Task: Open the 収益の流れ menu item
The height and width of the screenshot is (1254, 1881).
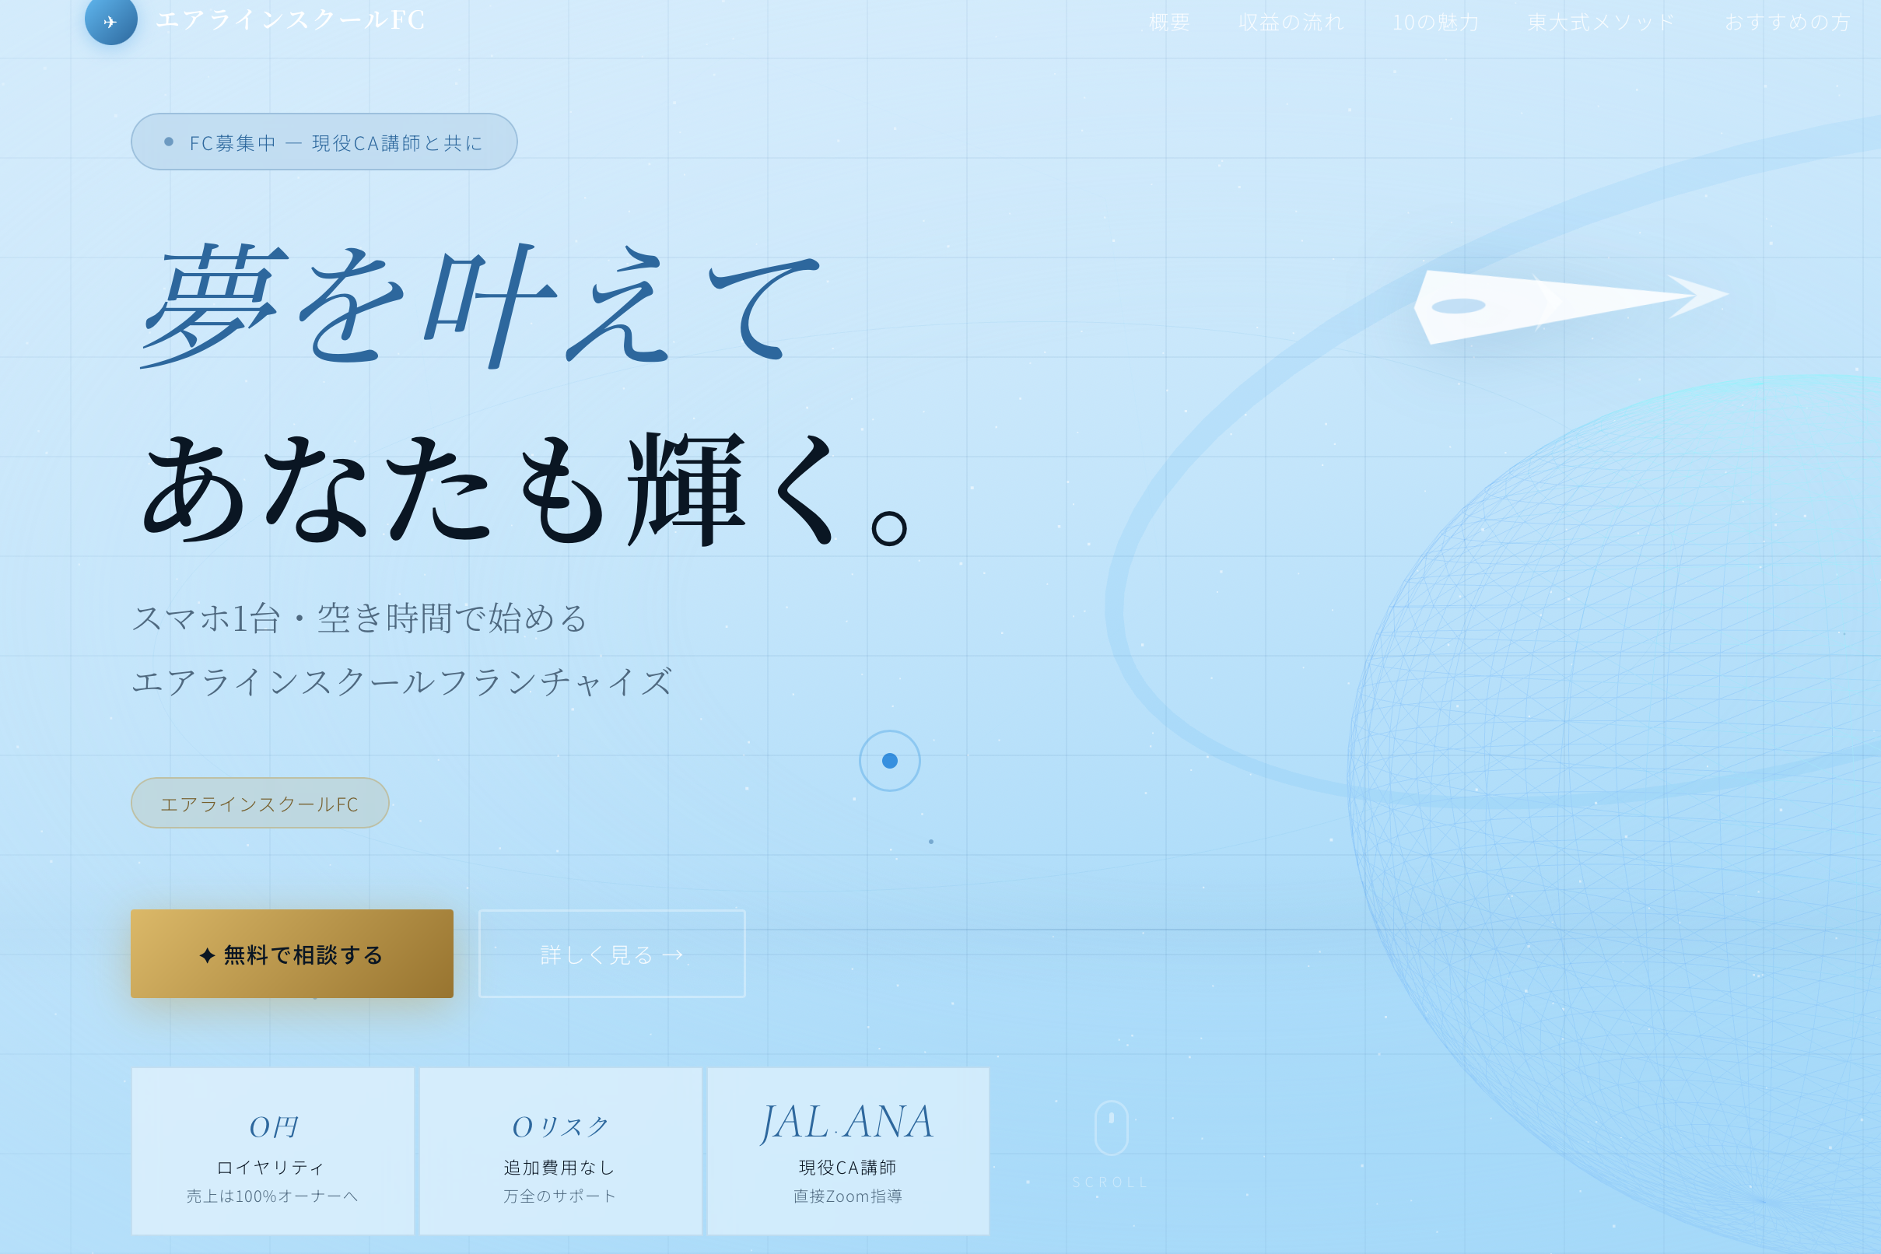Action: tap(1291, 22)
